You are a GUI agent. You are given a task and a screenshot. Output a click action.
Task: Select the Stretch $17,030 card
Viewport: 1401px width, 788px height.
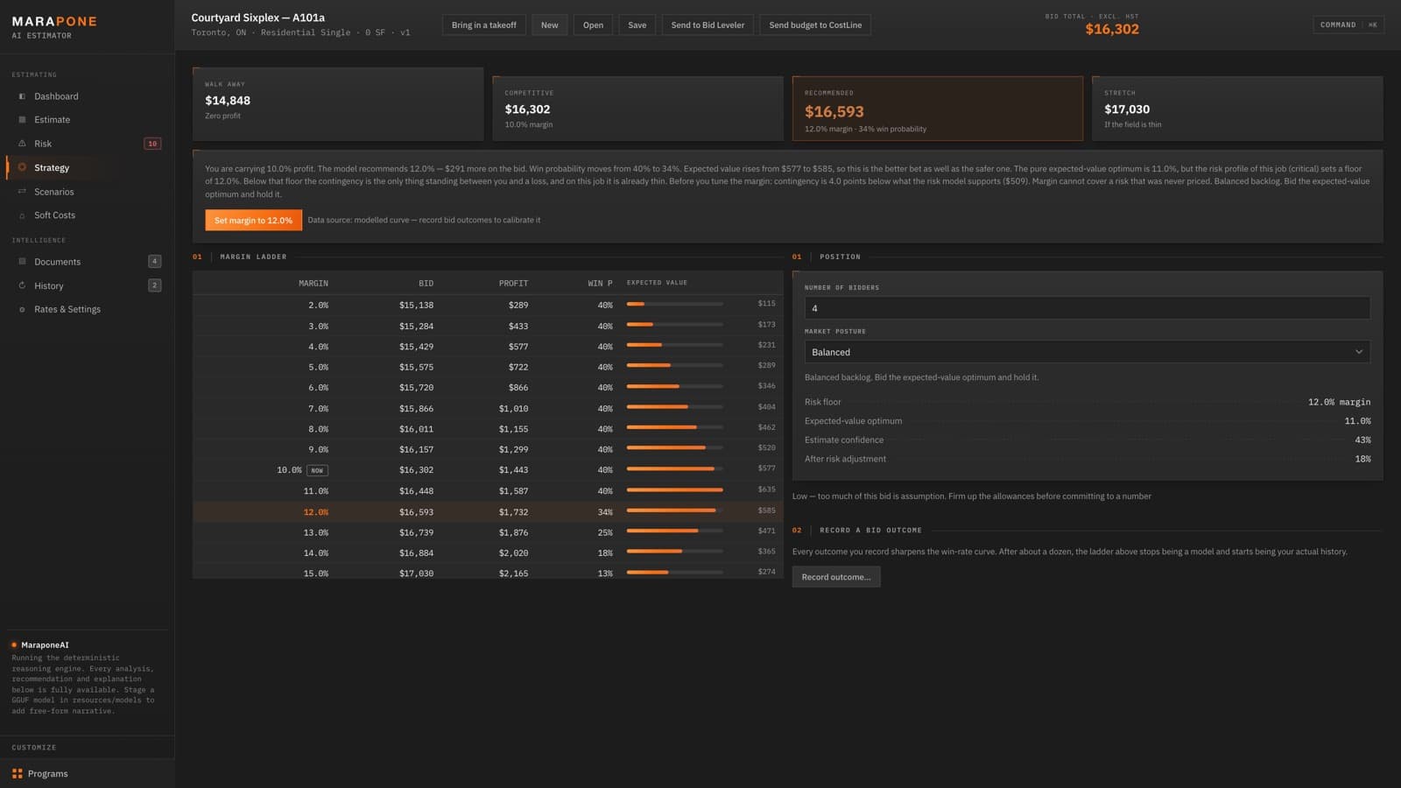(1237, 109)
